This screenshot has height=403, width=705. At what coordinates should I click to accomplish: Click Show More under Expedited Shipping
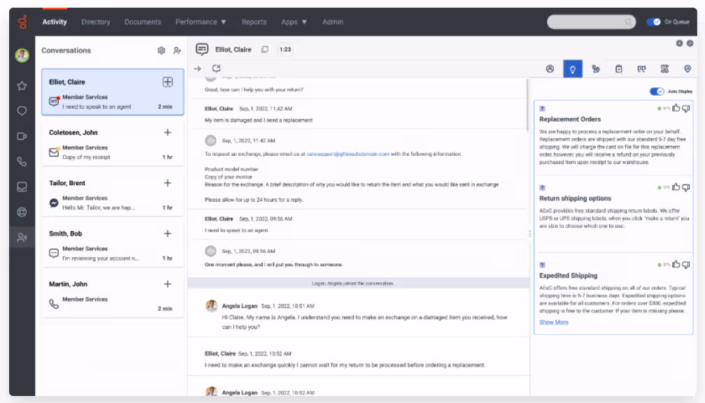pyautogui.click(x=553, y=322)
